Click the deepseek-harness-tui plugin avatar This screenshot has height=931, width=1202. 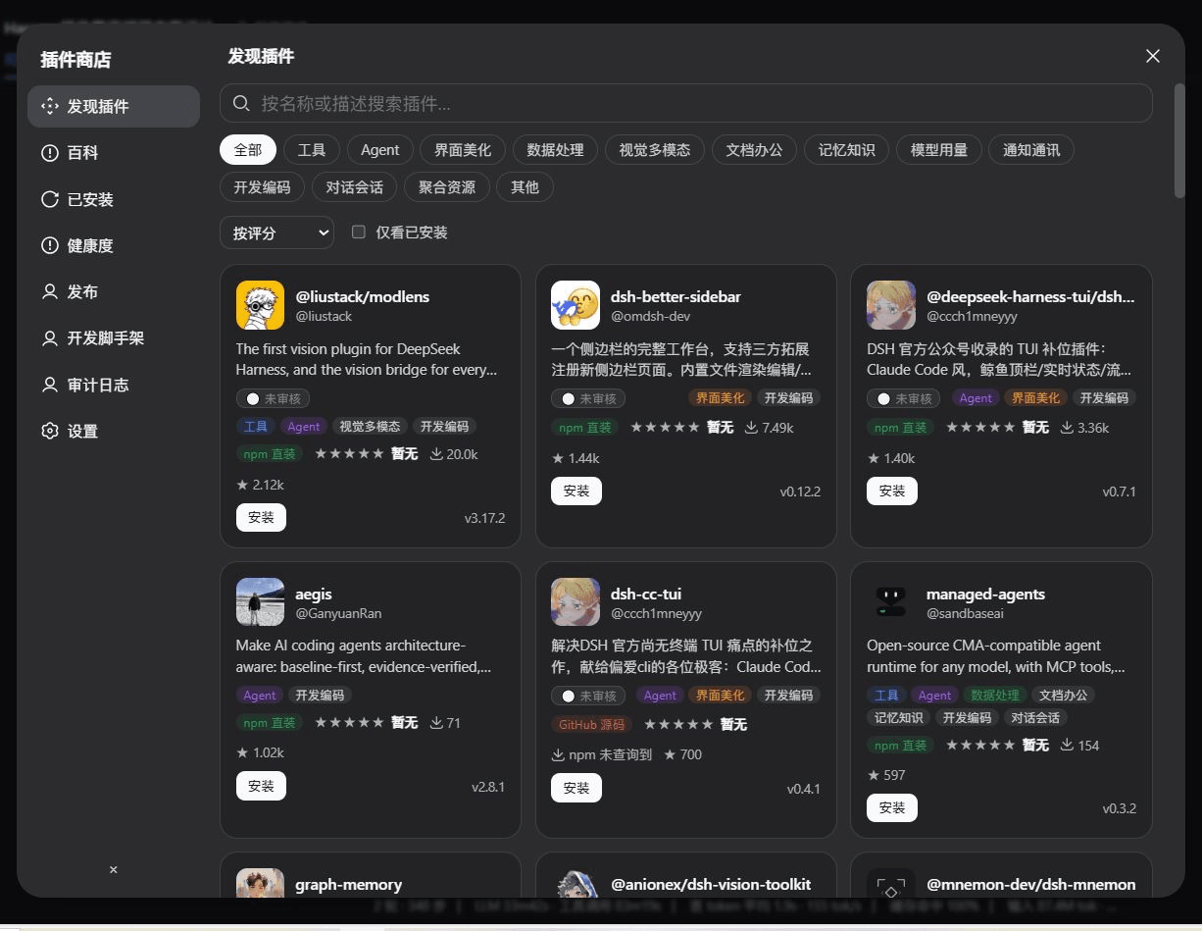click(891, 305)
